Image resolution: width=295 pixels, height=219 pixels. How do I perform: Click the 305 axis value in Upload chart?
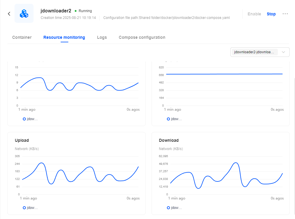17,156
